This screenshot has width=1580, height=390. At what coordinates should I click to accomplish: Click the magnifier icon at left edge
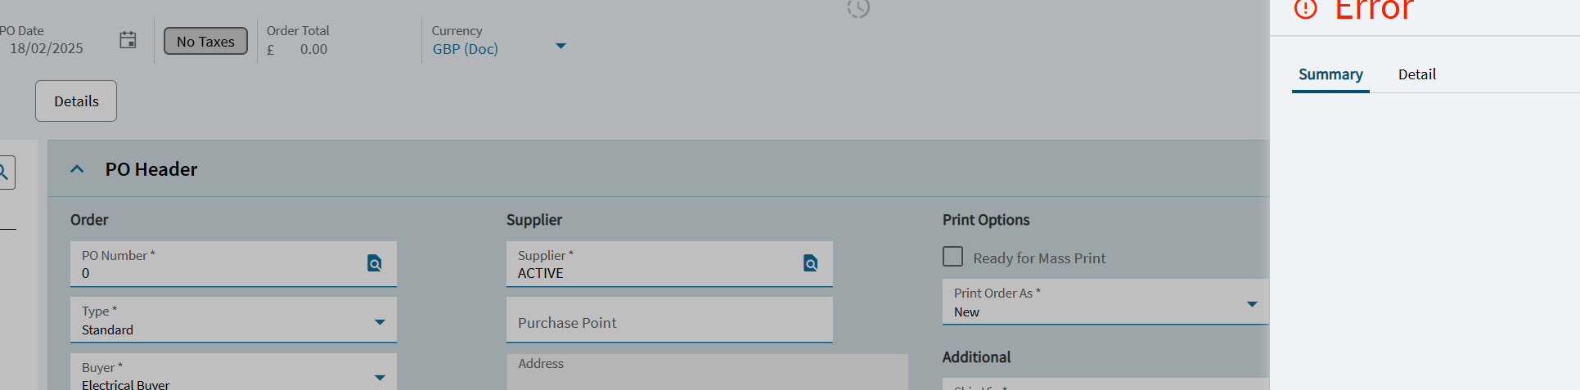click(x=3, y=173)
